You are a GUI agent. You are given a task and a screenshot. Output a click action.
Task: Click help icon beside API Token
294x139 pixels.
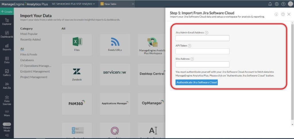189,46
